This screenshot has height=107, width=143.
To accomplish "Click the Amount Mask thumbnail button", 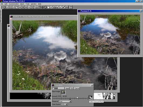I will [x=91, y=98].
